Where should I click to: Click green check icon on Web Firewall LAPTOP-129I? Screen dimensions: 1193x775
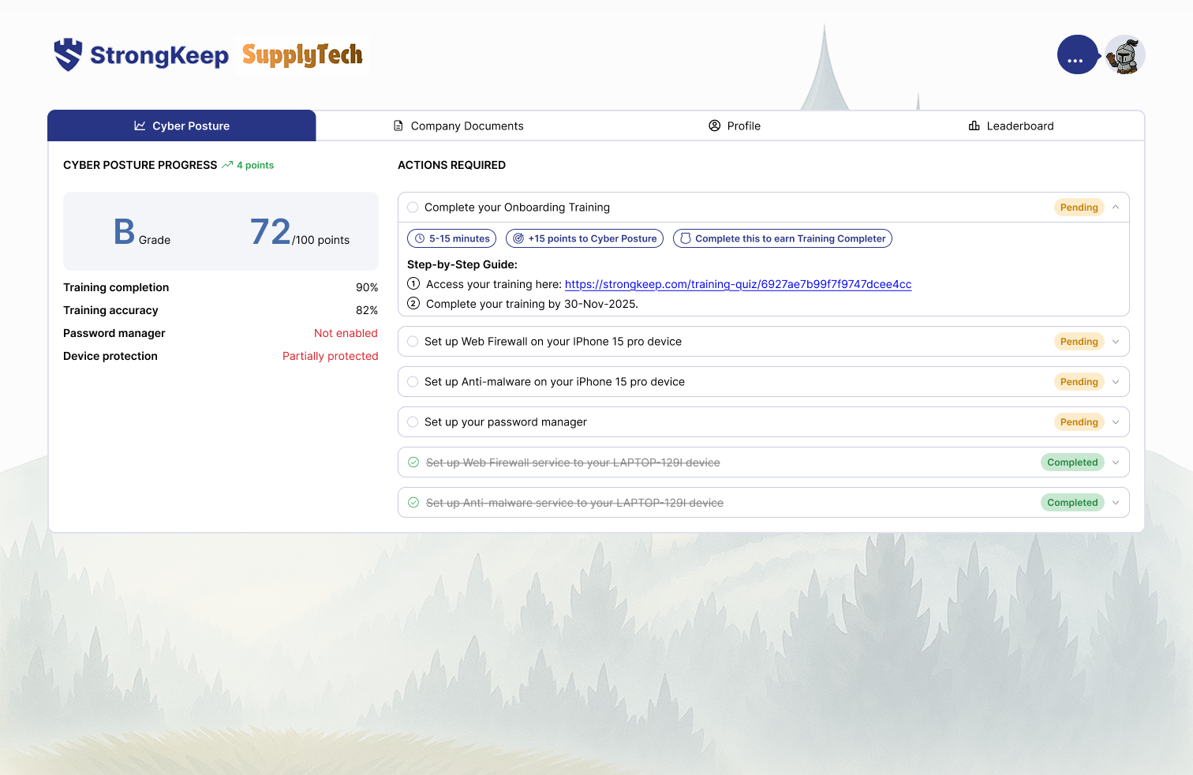point(413,462)
